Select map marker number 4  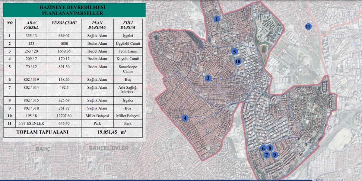click(x=185, y=118)
